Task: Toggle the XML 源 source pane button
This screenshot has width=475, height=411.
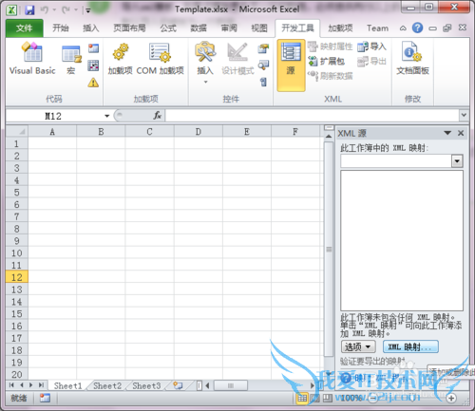Action: [x=291, y=65]
